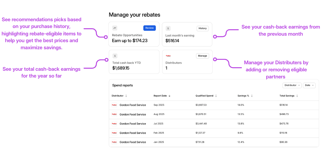Click the trend chart icon in Rebate Opportunities
This screenshot has width=331, height=167.
[115, 28]
